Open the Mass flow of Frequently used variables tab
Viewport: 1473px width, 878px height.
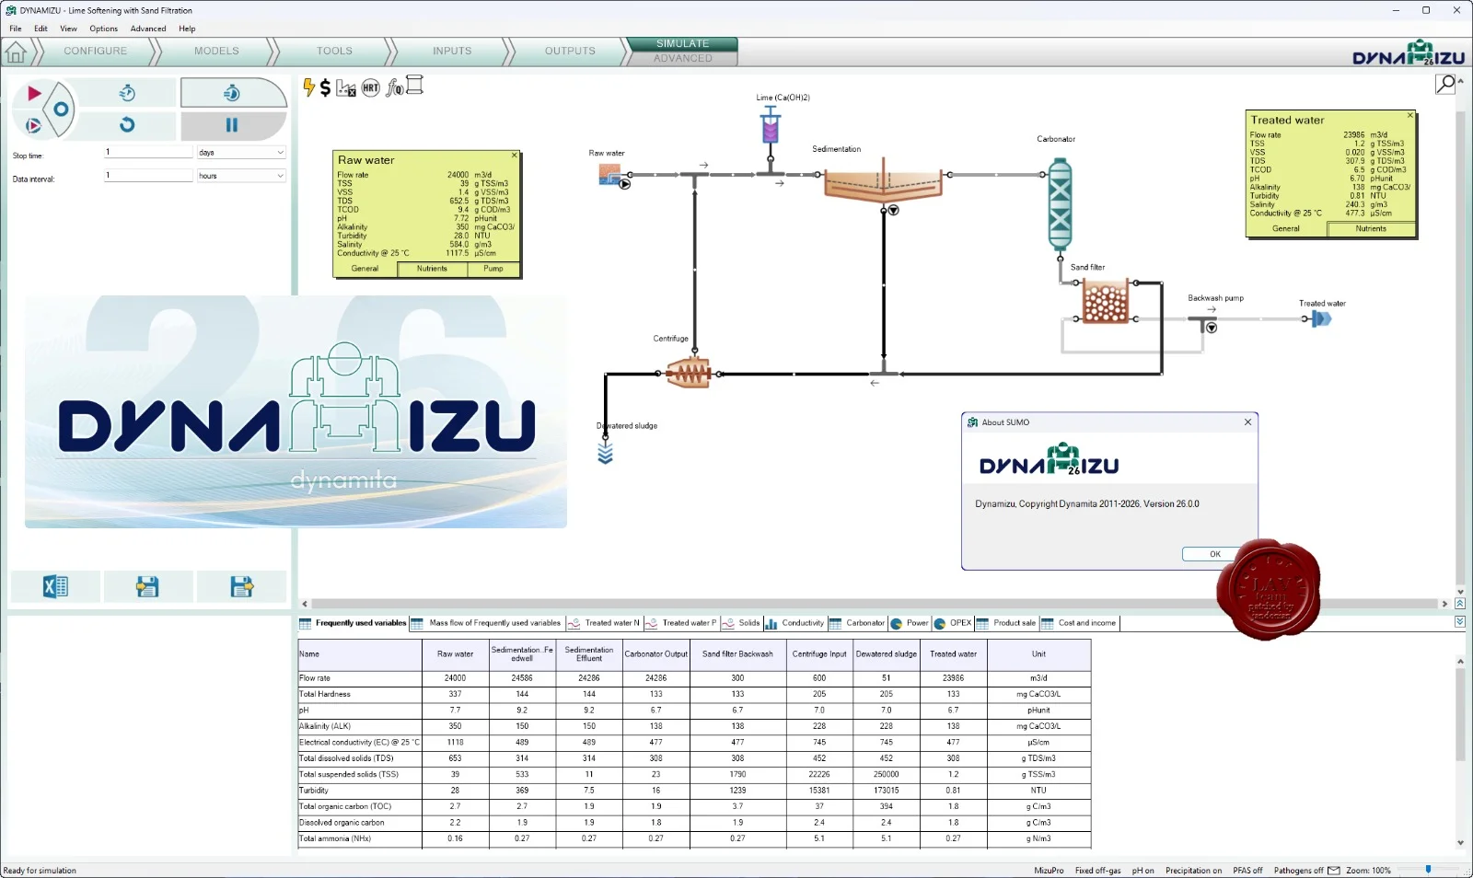pos(487,623)
